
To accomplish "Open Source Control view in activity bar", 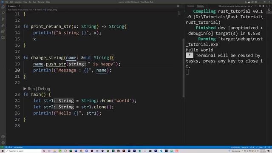I will coord(3,19).
